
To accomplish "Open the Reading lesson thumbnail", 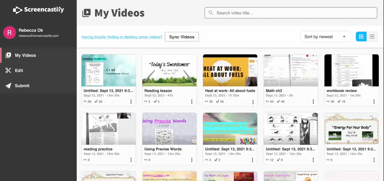I will coord(169,70).
